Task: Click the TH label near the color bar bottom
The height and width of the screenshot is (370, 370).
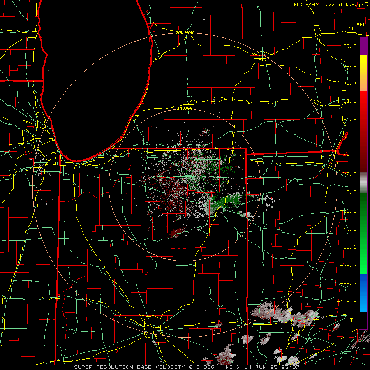Action: pos(353,320)
